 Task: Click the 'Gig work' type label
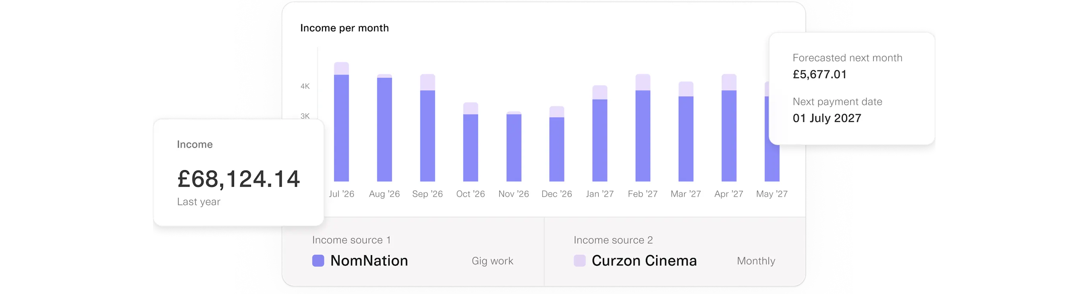tap(492, 261)
